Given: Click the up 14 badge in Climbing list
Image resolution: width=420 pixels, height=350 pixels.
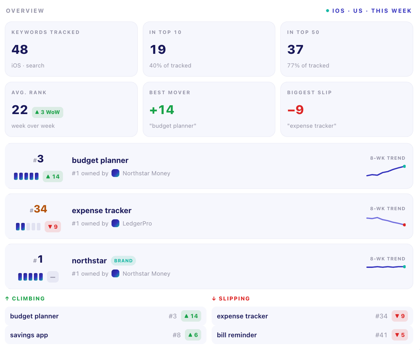Looking at the screenshot, I should [191, 316].
